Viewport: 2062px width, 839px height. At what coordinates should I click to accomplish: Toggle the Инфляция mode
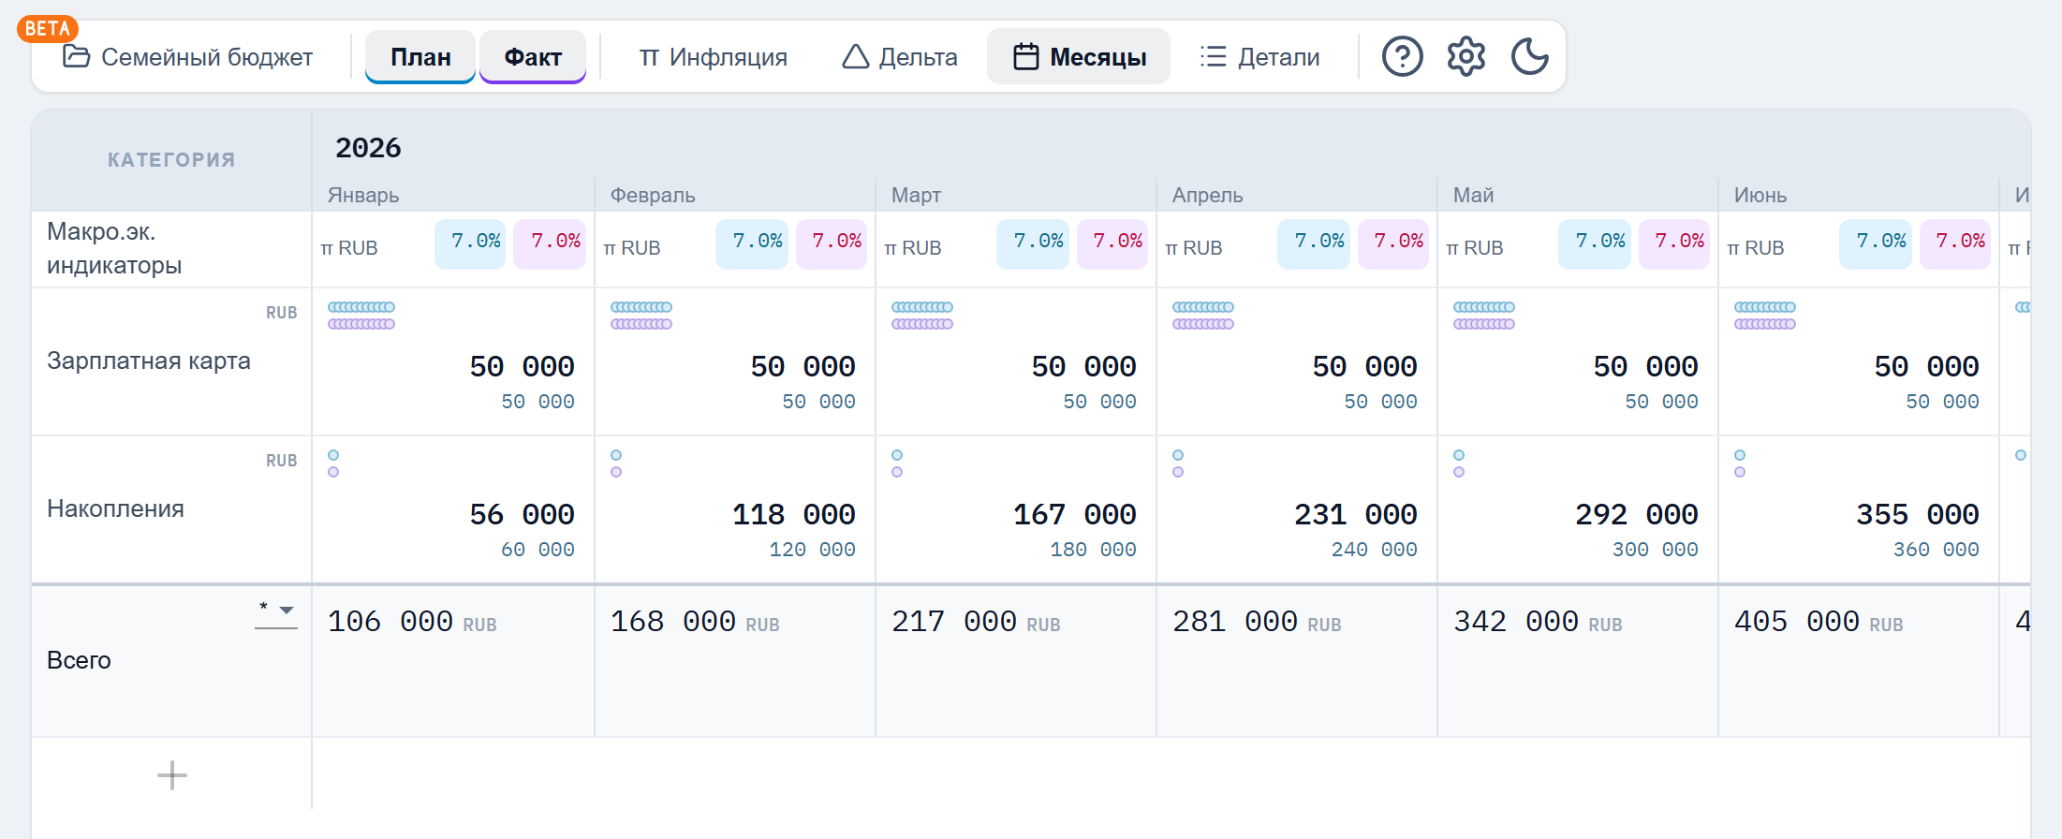coord(713,57)
